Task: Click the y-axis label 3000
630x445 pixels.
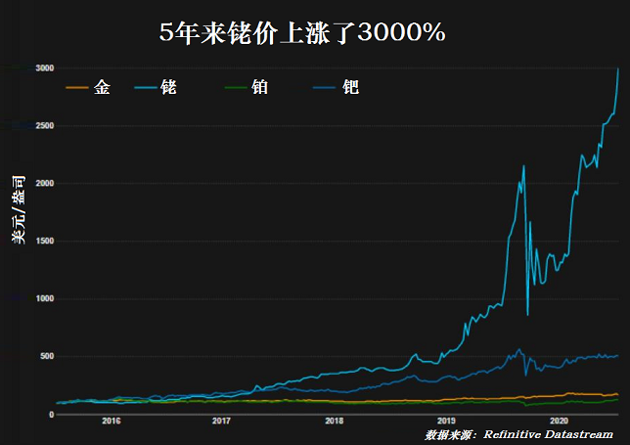Action: [x=45, y=67]
